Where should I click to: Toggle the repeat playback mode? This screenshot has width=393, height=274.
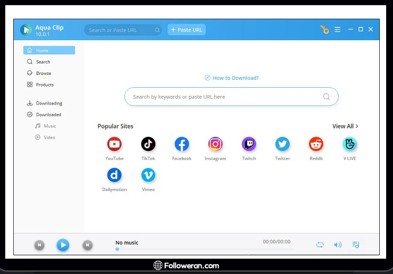[320, 245]
